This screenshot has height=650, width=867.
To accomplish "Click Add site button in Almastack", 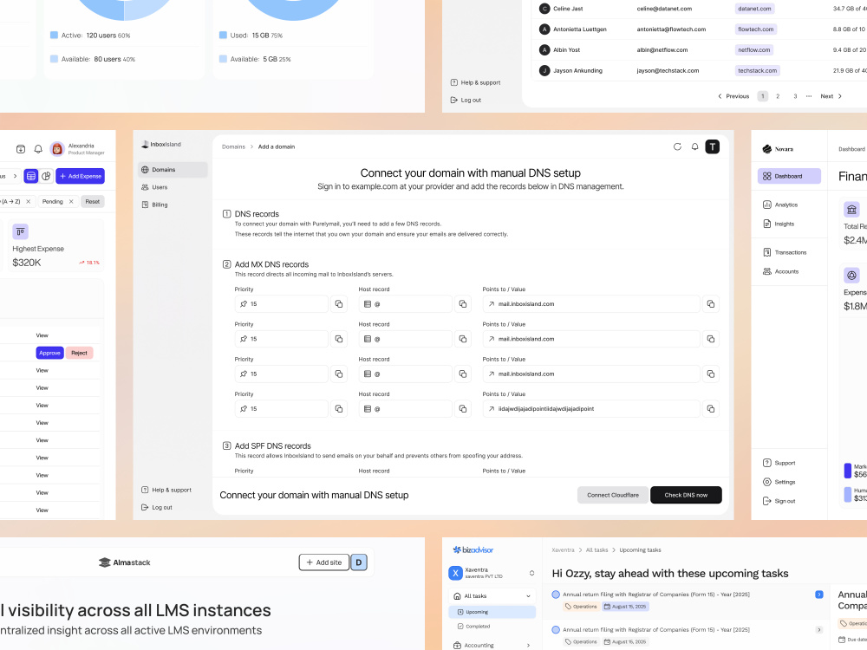I will [x=324, y=562].
